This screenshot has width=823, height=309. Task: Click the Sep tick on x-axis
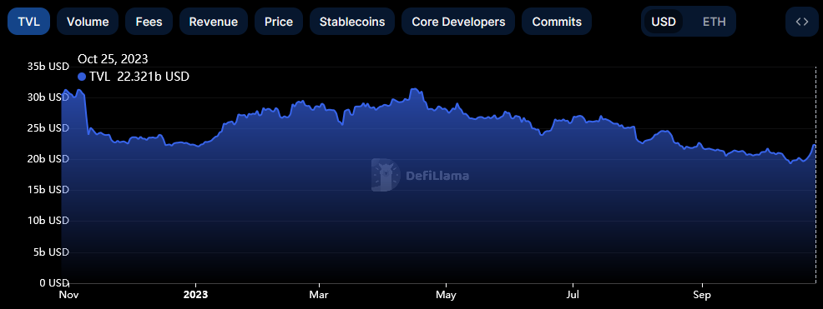tap(702, 295)
